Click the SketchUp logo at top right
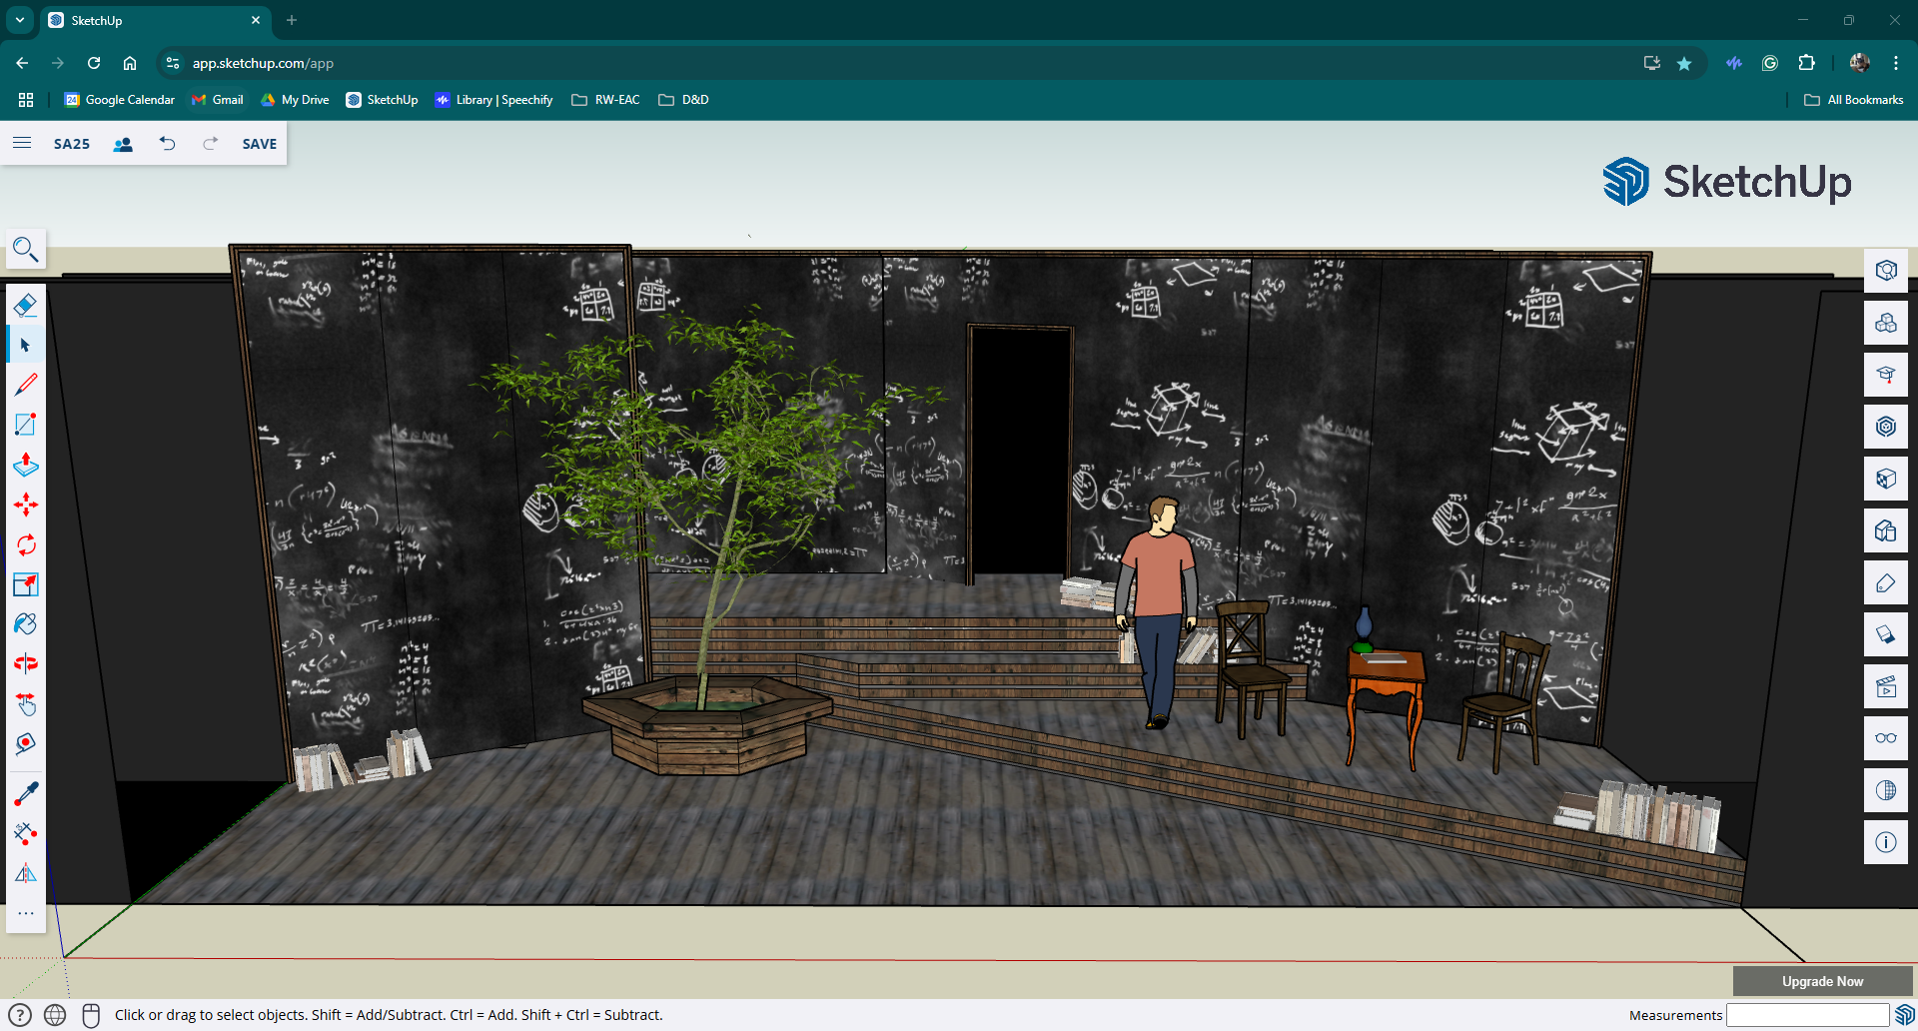1918x1031 pixels. [1727, 182]
